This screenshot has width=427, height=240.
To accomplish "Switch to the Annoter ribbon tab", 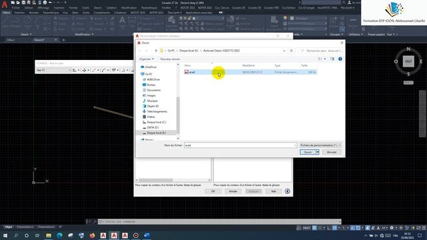I will 34,13.
